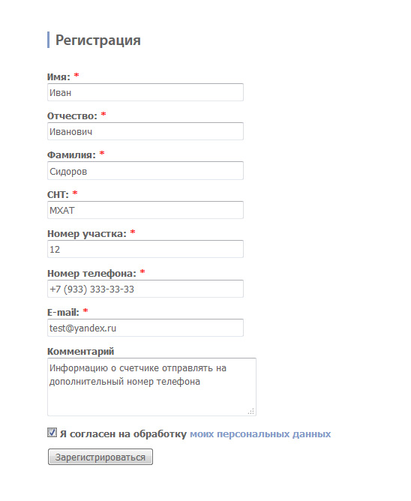Focus the Отчество field with Иванович
Image resolution: width=411 pixels, height=501 pixels.
145,131
